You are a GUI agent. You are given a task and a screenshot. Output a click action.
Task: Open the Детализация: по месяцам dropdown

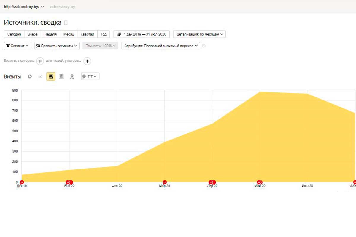click(199, 34)
